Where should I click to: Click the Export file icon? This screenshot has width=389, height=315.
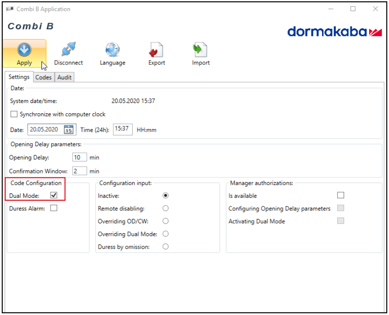click(156, 50)
